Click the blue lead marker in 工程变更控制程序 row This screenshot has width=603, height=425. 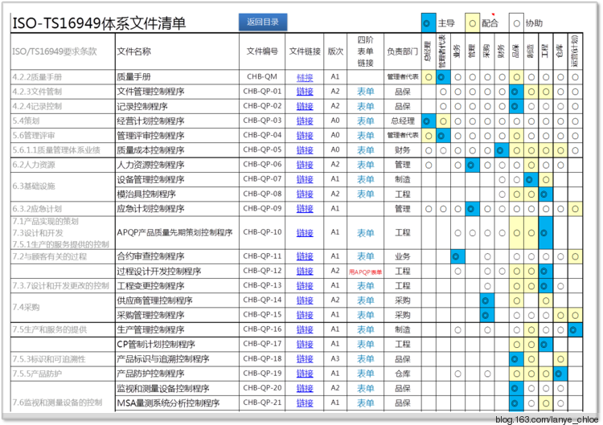point(545,286)
